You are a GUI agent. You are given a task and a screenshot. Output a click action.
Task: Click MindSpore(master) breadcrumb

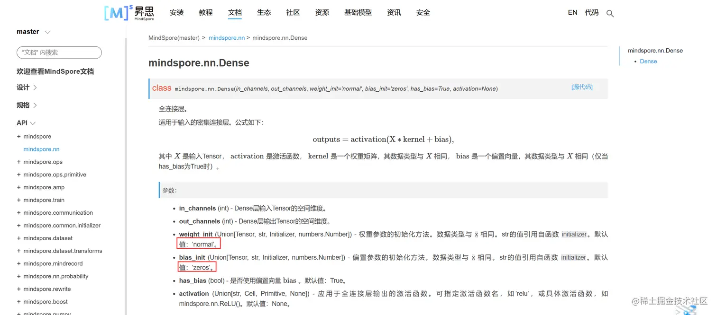coord(174,38)
